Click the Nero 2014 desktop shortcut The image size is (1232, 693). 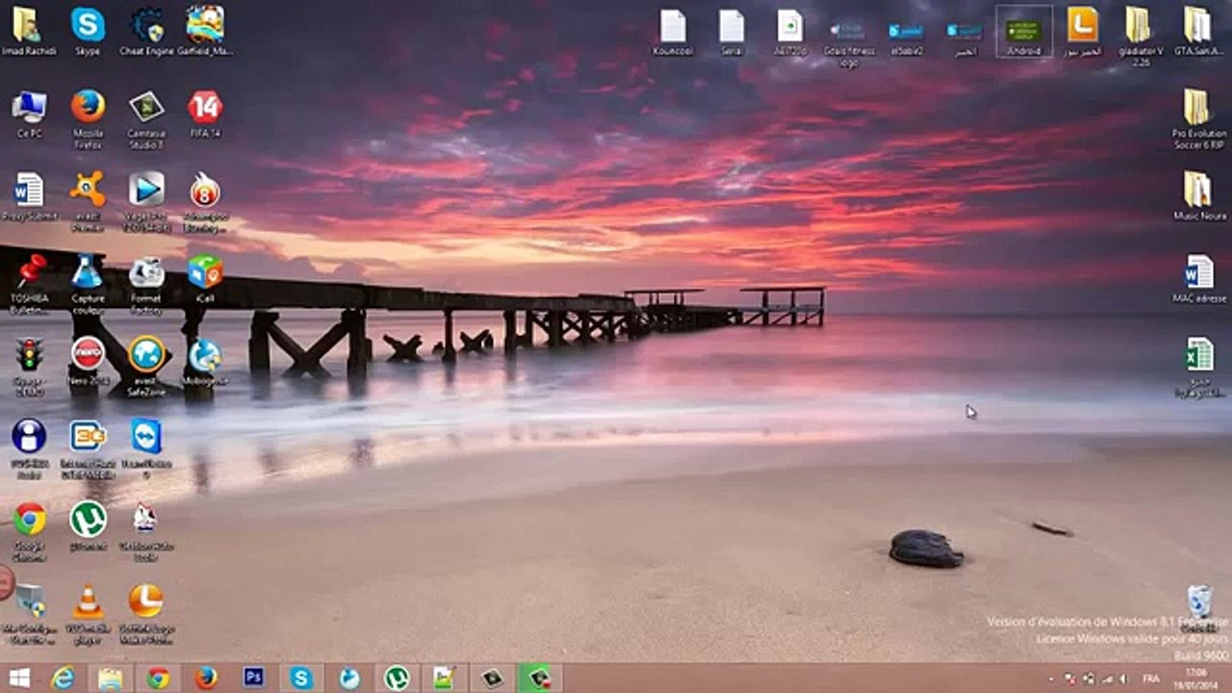coord(88,355)
